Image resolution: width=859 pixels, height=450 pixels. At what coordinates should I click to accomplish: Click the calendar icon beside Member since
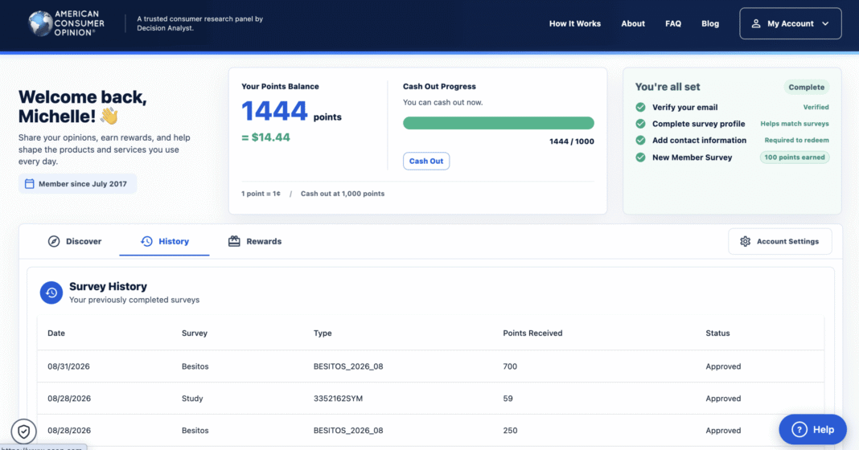(x=30, y=184)
